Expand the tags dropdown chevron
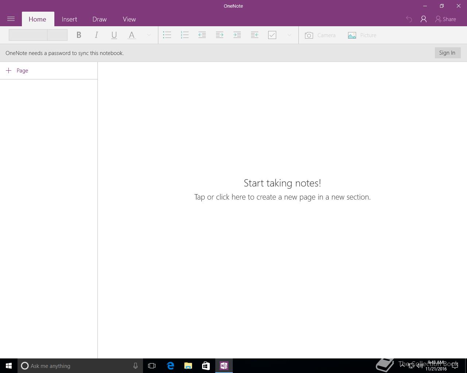The height and width of the screenshot is (373, 467). click(x=289, y=35)
